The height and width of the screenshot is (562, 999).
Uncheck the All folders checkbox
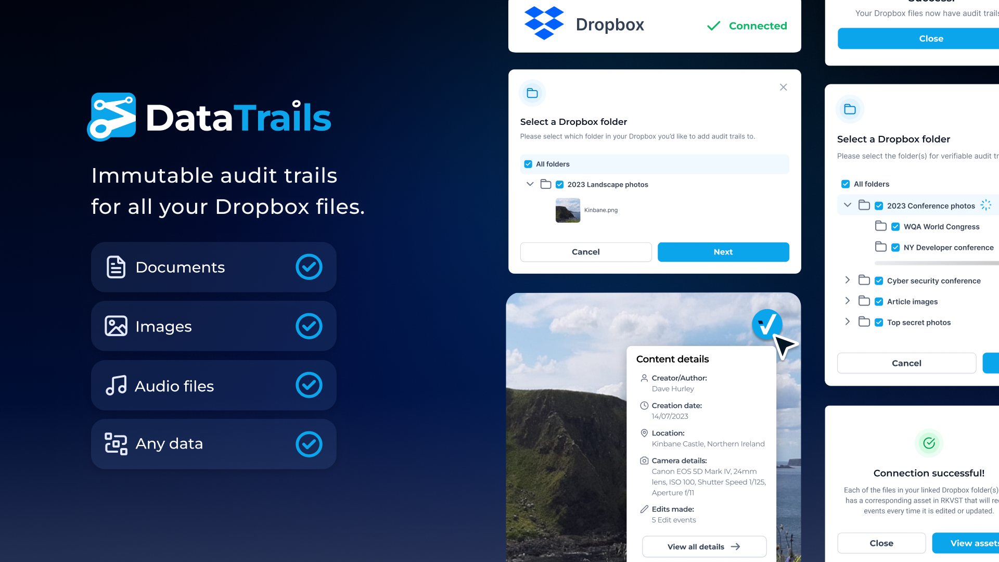point(528,164)
